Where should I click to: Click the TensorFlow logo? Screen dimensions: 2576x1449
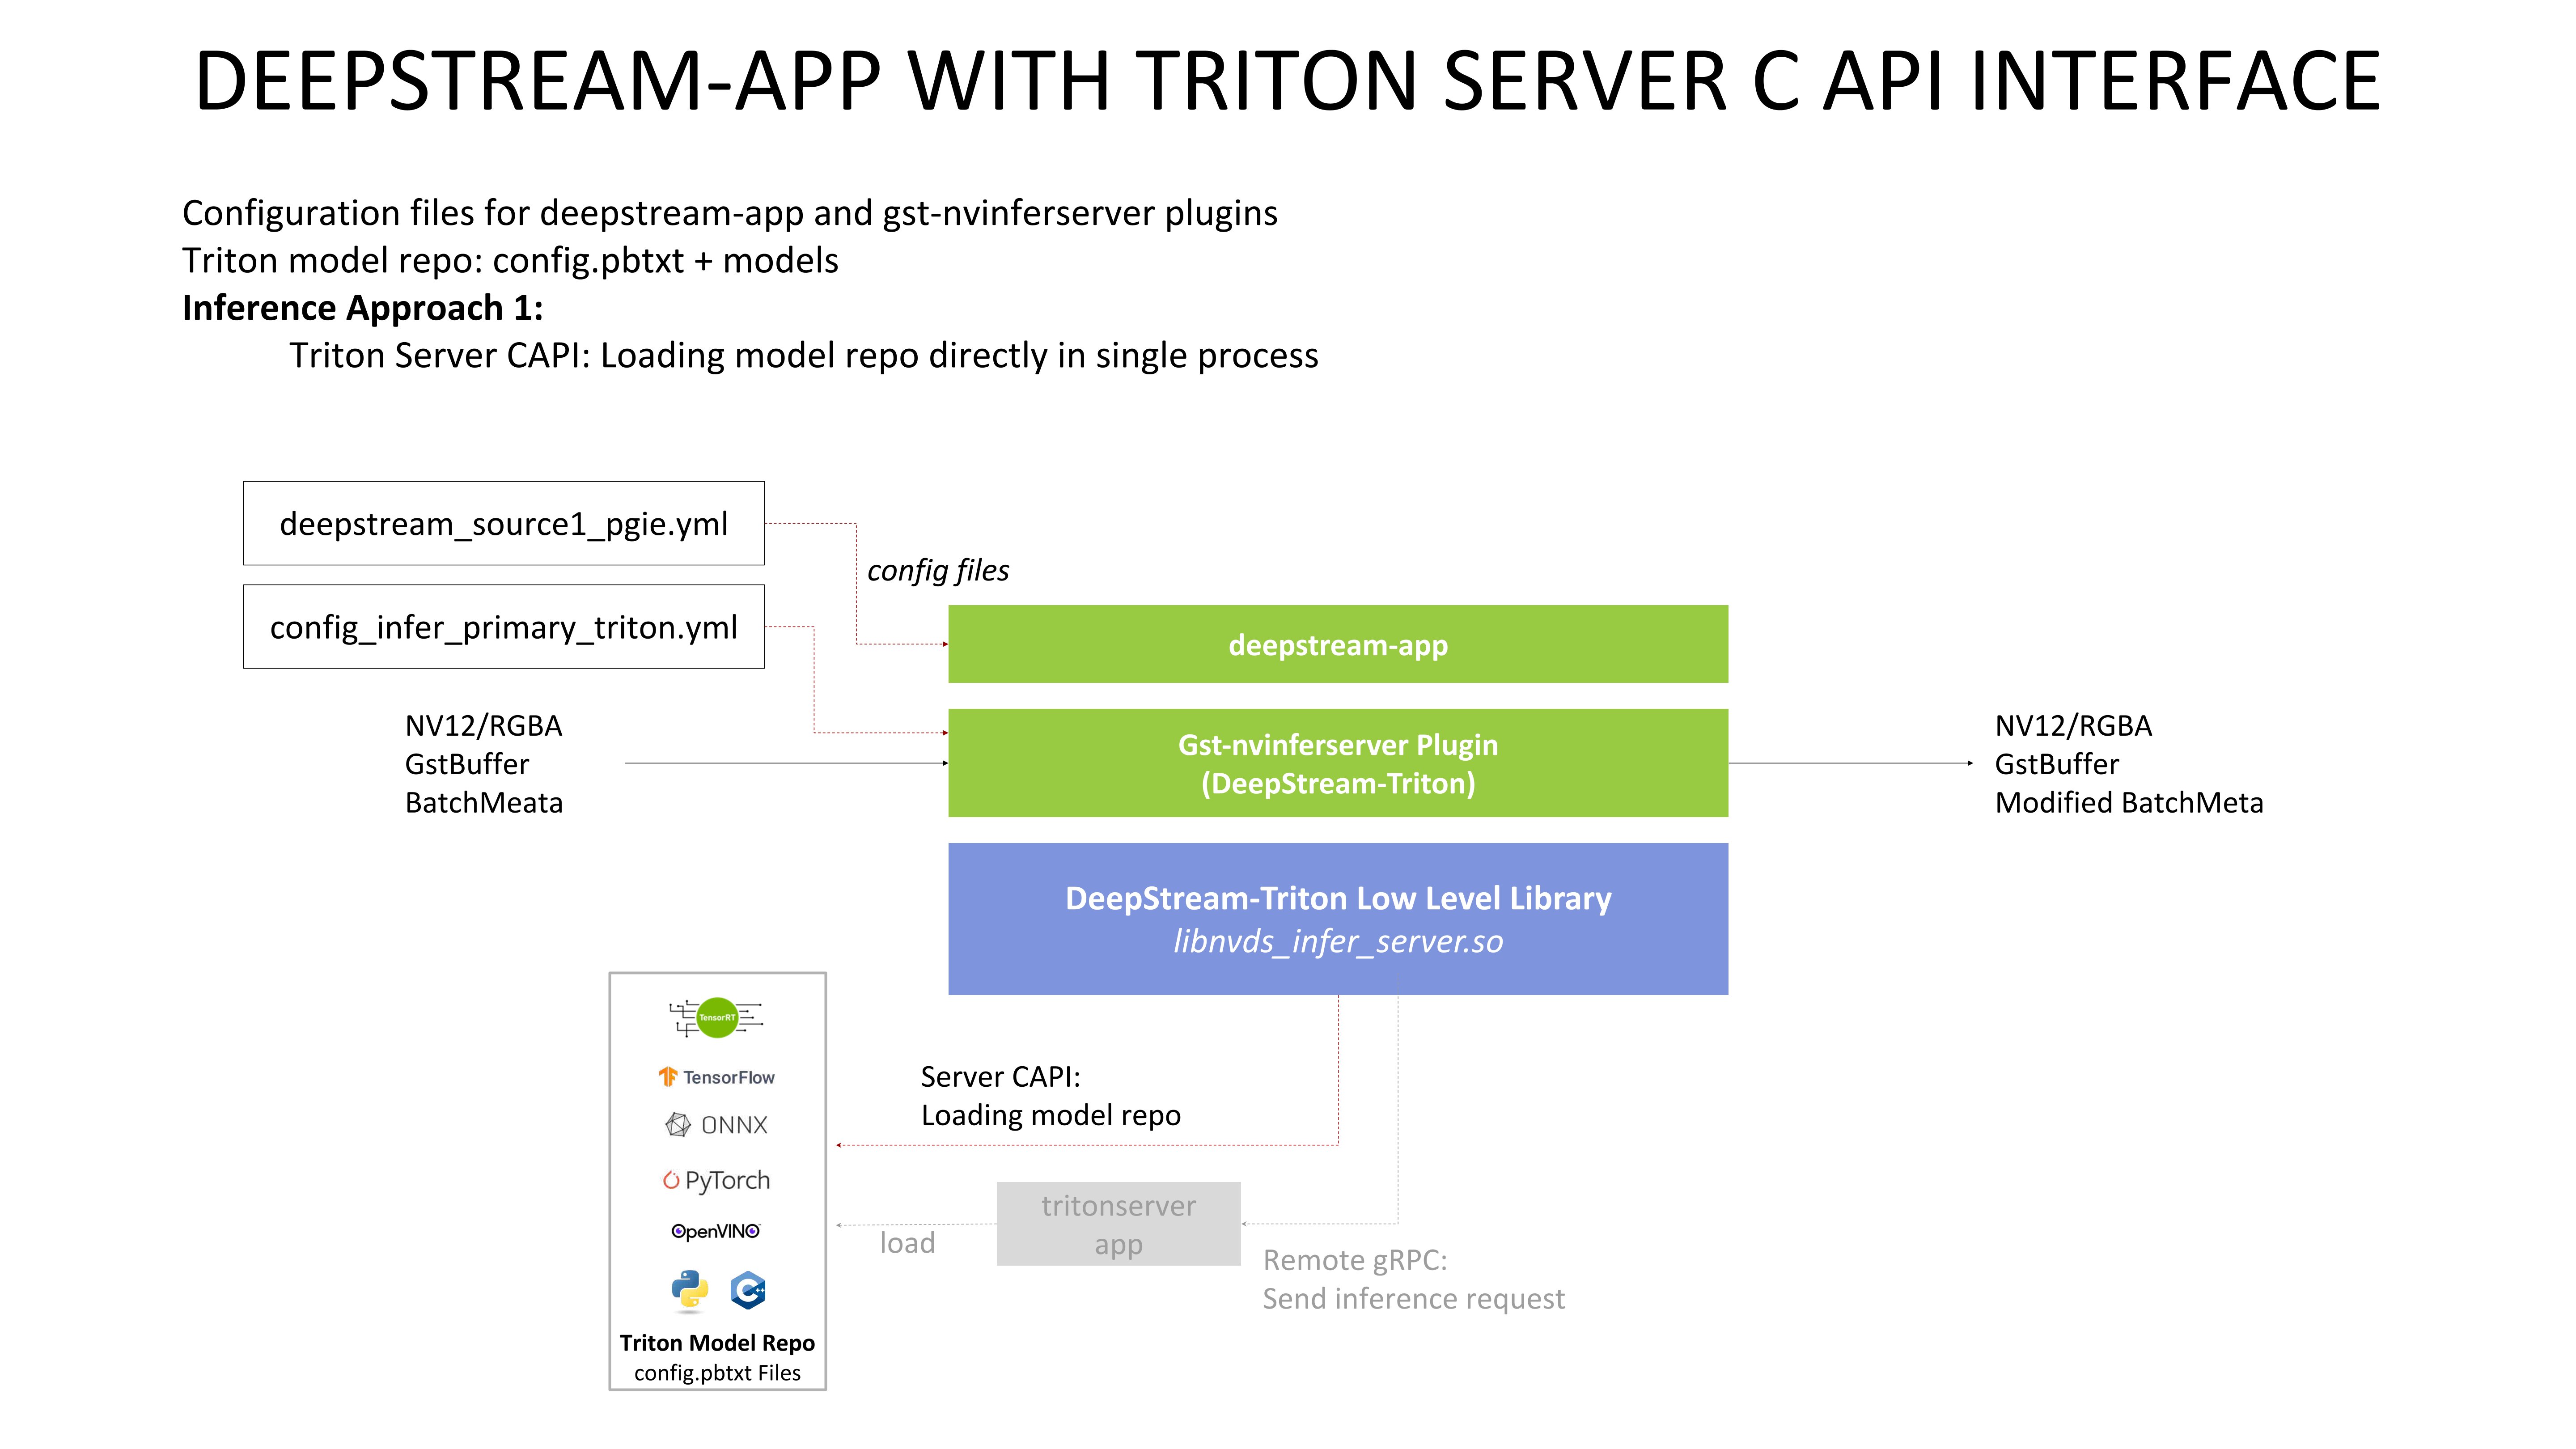716,1077
